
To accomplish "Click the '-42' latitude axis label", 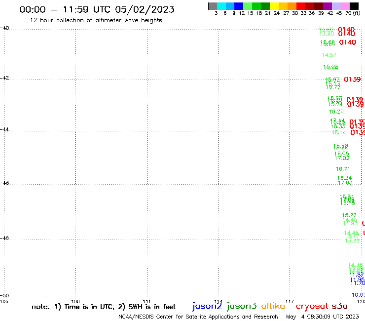I will click(x=4, y=78).
